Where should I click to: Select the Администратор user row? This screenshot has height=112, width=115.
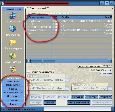point(69,30)
